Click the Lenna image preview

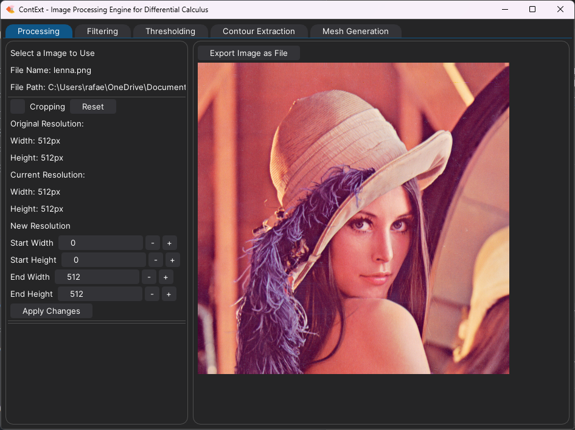tap(354, 218)
